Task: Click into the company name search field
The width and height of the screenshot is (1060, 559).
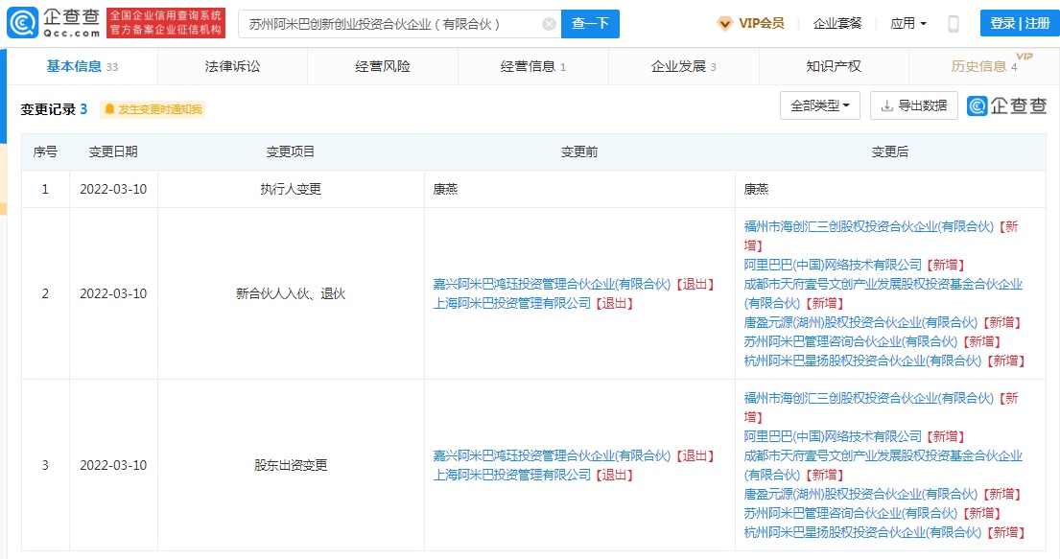Action: point(389,24)
